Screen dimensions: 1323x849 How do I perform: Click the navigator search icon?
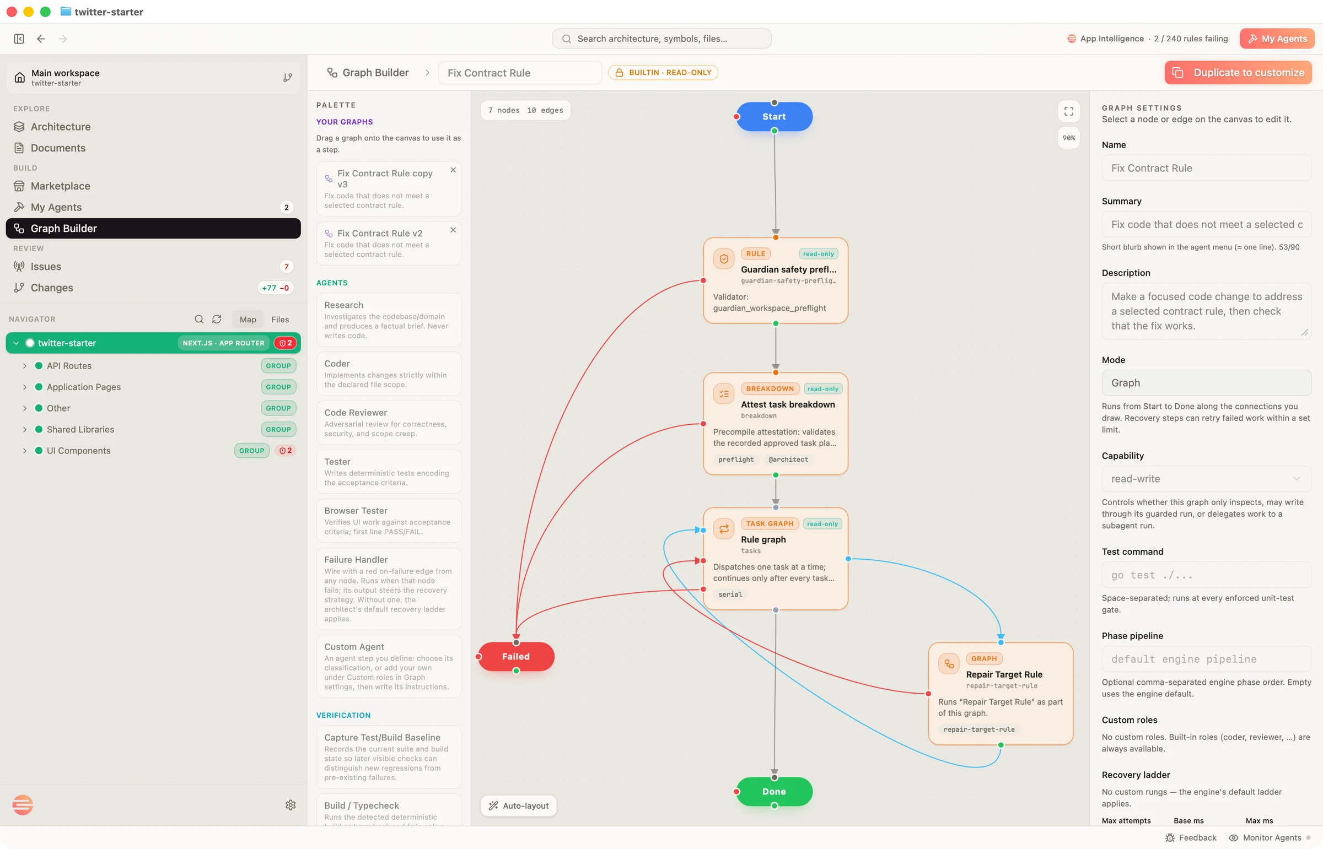click(199, 319)
